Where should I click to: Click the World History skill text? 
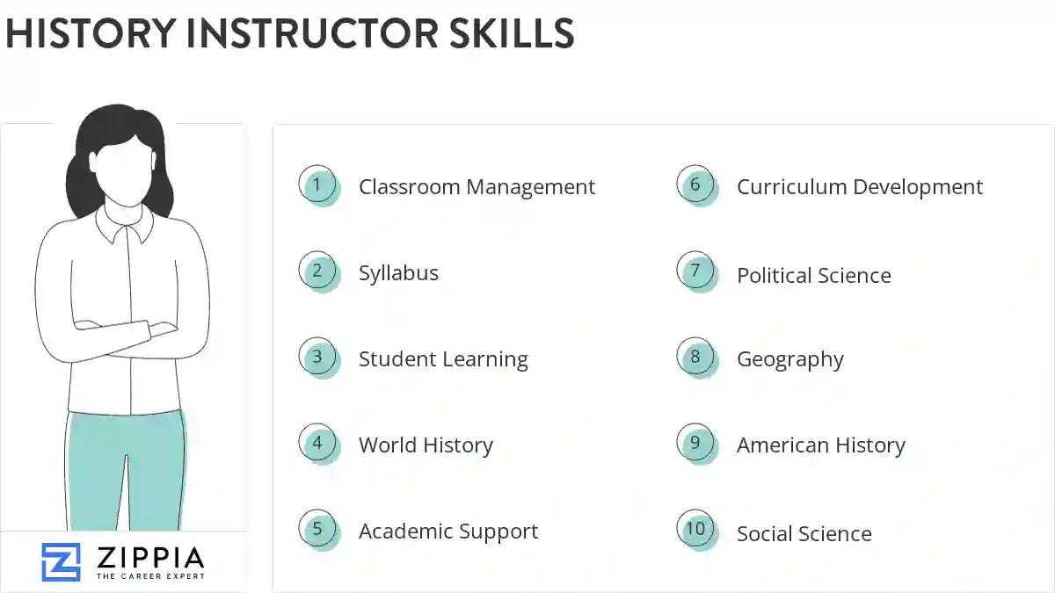tap(426, 445)
